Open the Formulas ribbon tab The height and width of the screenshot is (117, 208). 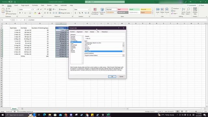click(x=35, y=6)
